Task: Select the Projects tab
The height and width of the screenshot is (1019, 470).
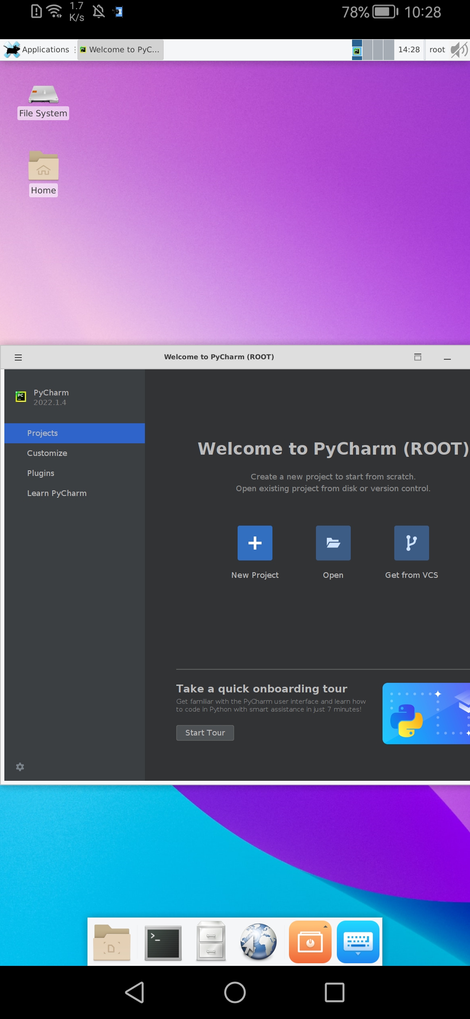Action: click(74, 433)
